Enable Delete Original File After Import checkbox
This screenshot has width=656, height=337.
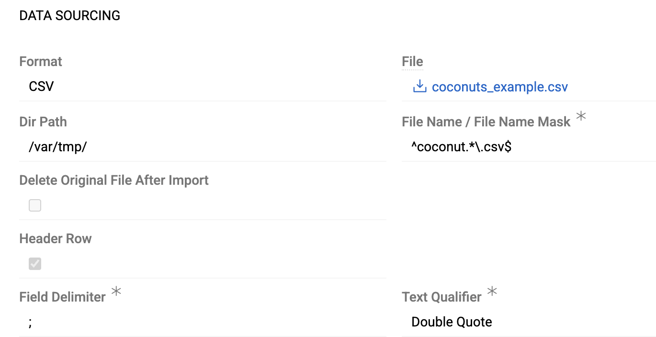35,205
